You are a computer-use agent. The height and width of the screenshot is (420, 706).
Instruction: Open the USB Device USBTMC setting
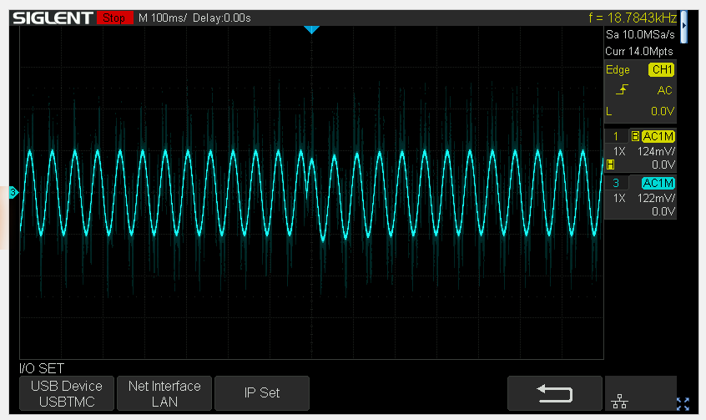(67, 393)
